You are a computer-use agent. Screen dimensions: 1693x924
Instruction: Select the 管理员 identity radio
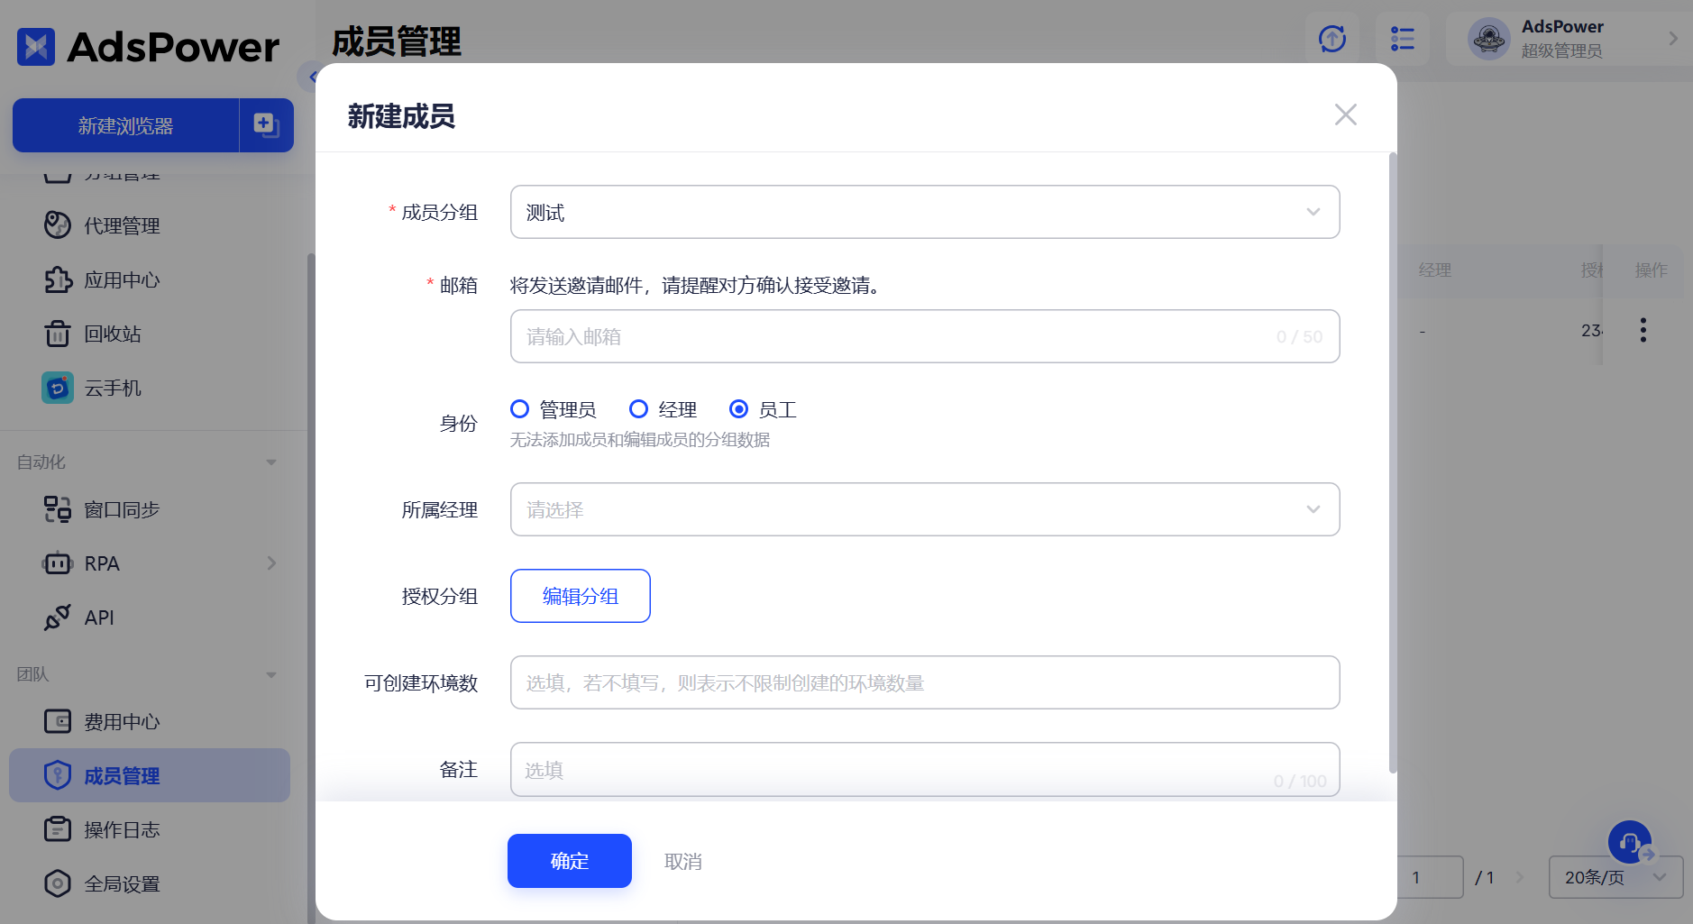point(520,409)
